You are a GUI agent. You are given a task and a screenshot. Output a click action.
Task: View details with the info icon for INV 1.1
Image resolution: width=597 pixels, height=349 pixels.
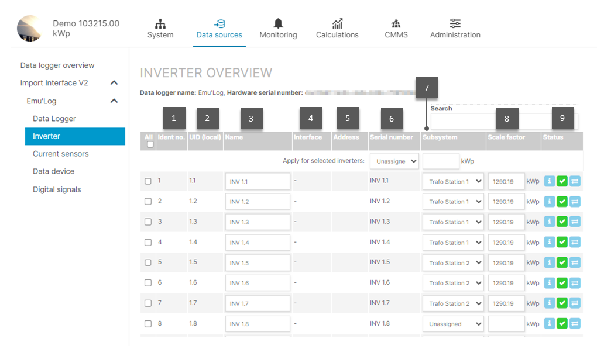549,181
